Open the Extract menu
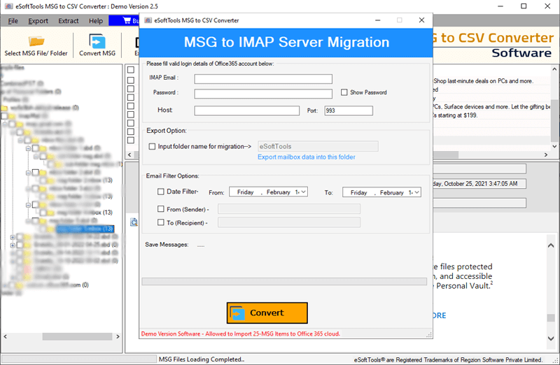This screenshot has width=560, height=365. [x=68, y=21]
